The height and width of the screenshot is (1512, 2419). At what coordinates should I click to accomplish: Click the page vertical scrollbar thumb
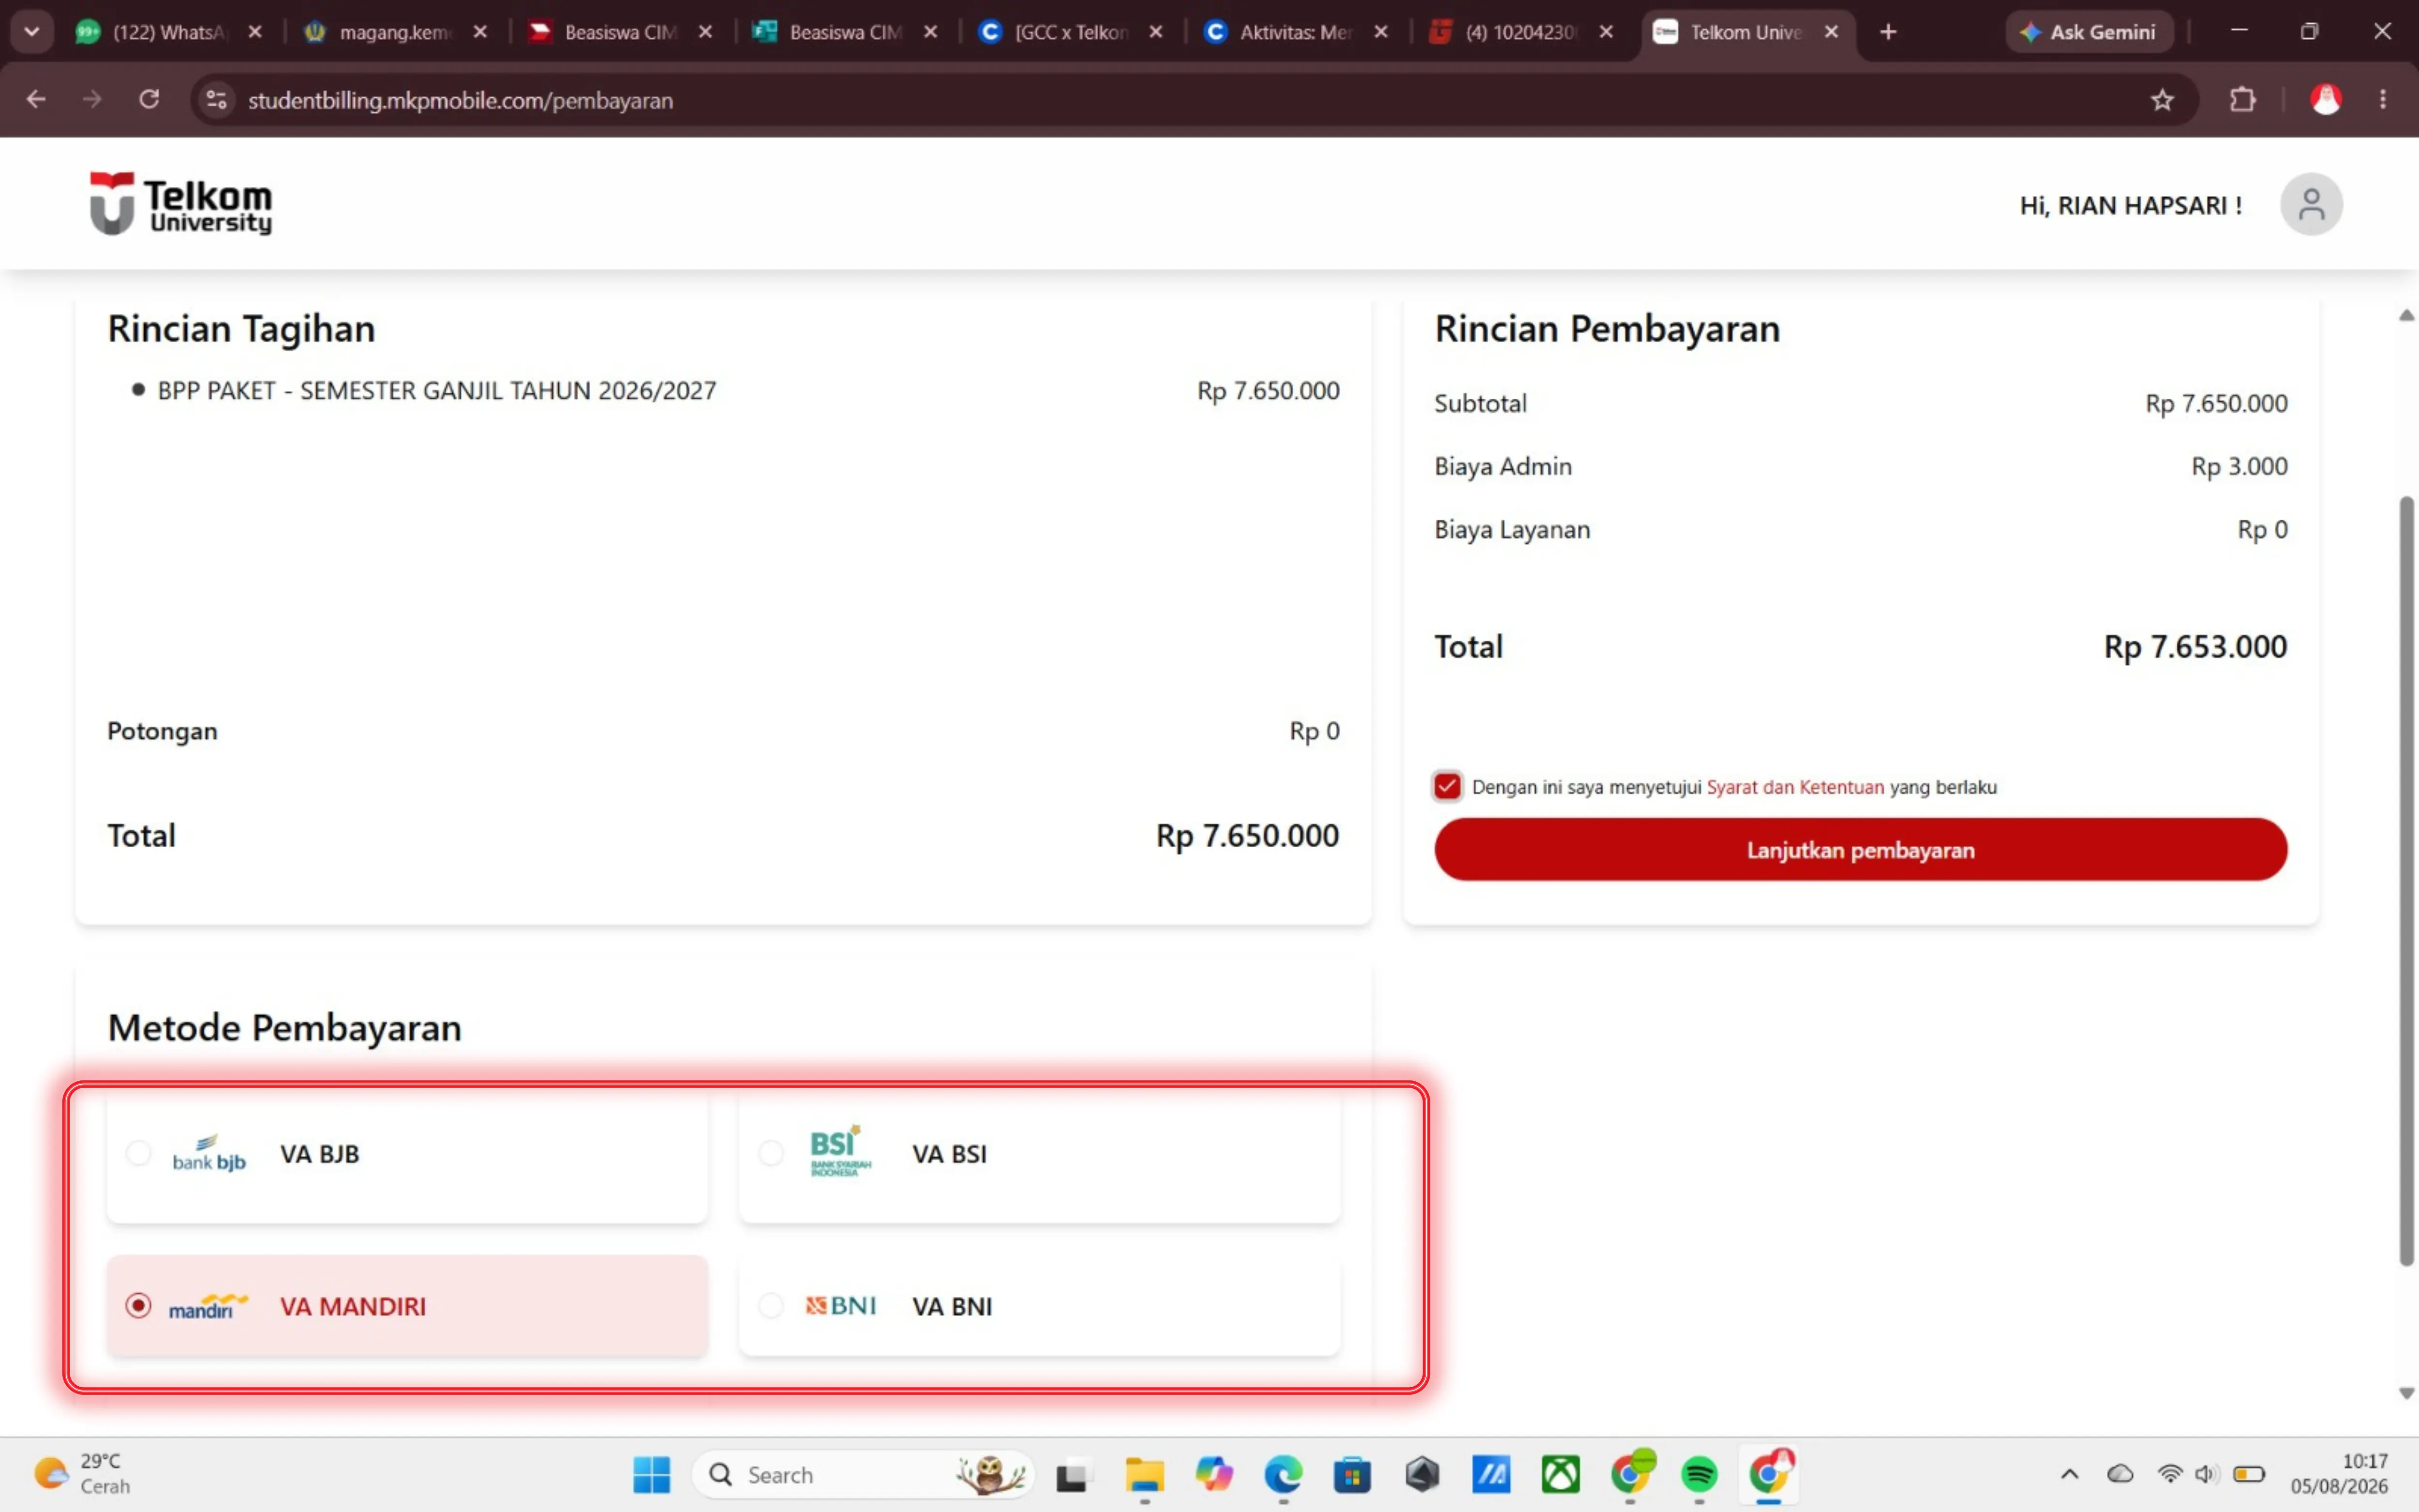pyautogui.click(x=2407, y=880)
